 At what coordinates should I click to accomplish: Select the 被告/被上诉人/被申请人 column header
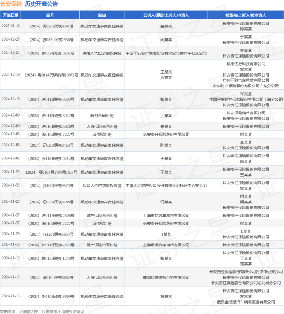click(246, 15)
